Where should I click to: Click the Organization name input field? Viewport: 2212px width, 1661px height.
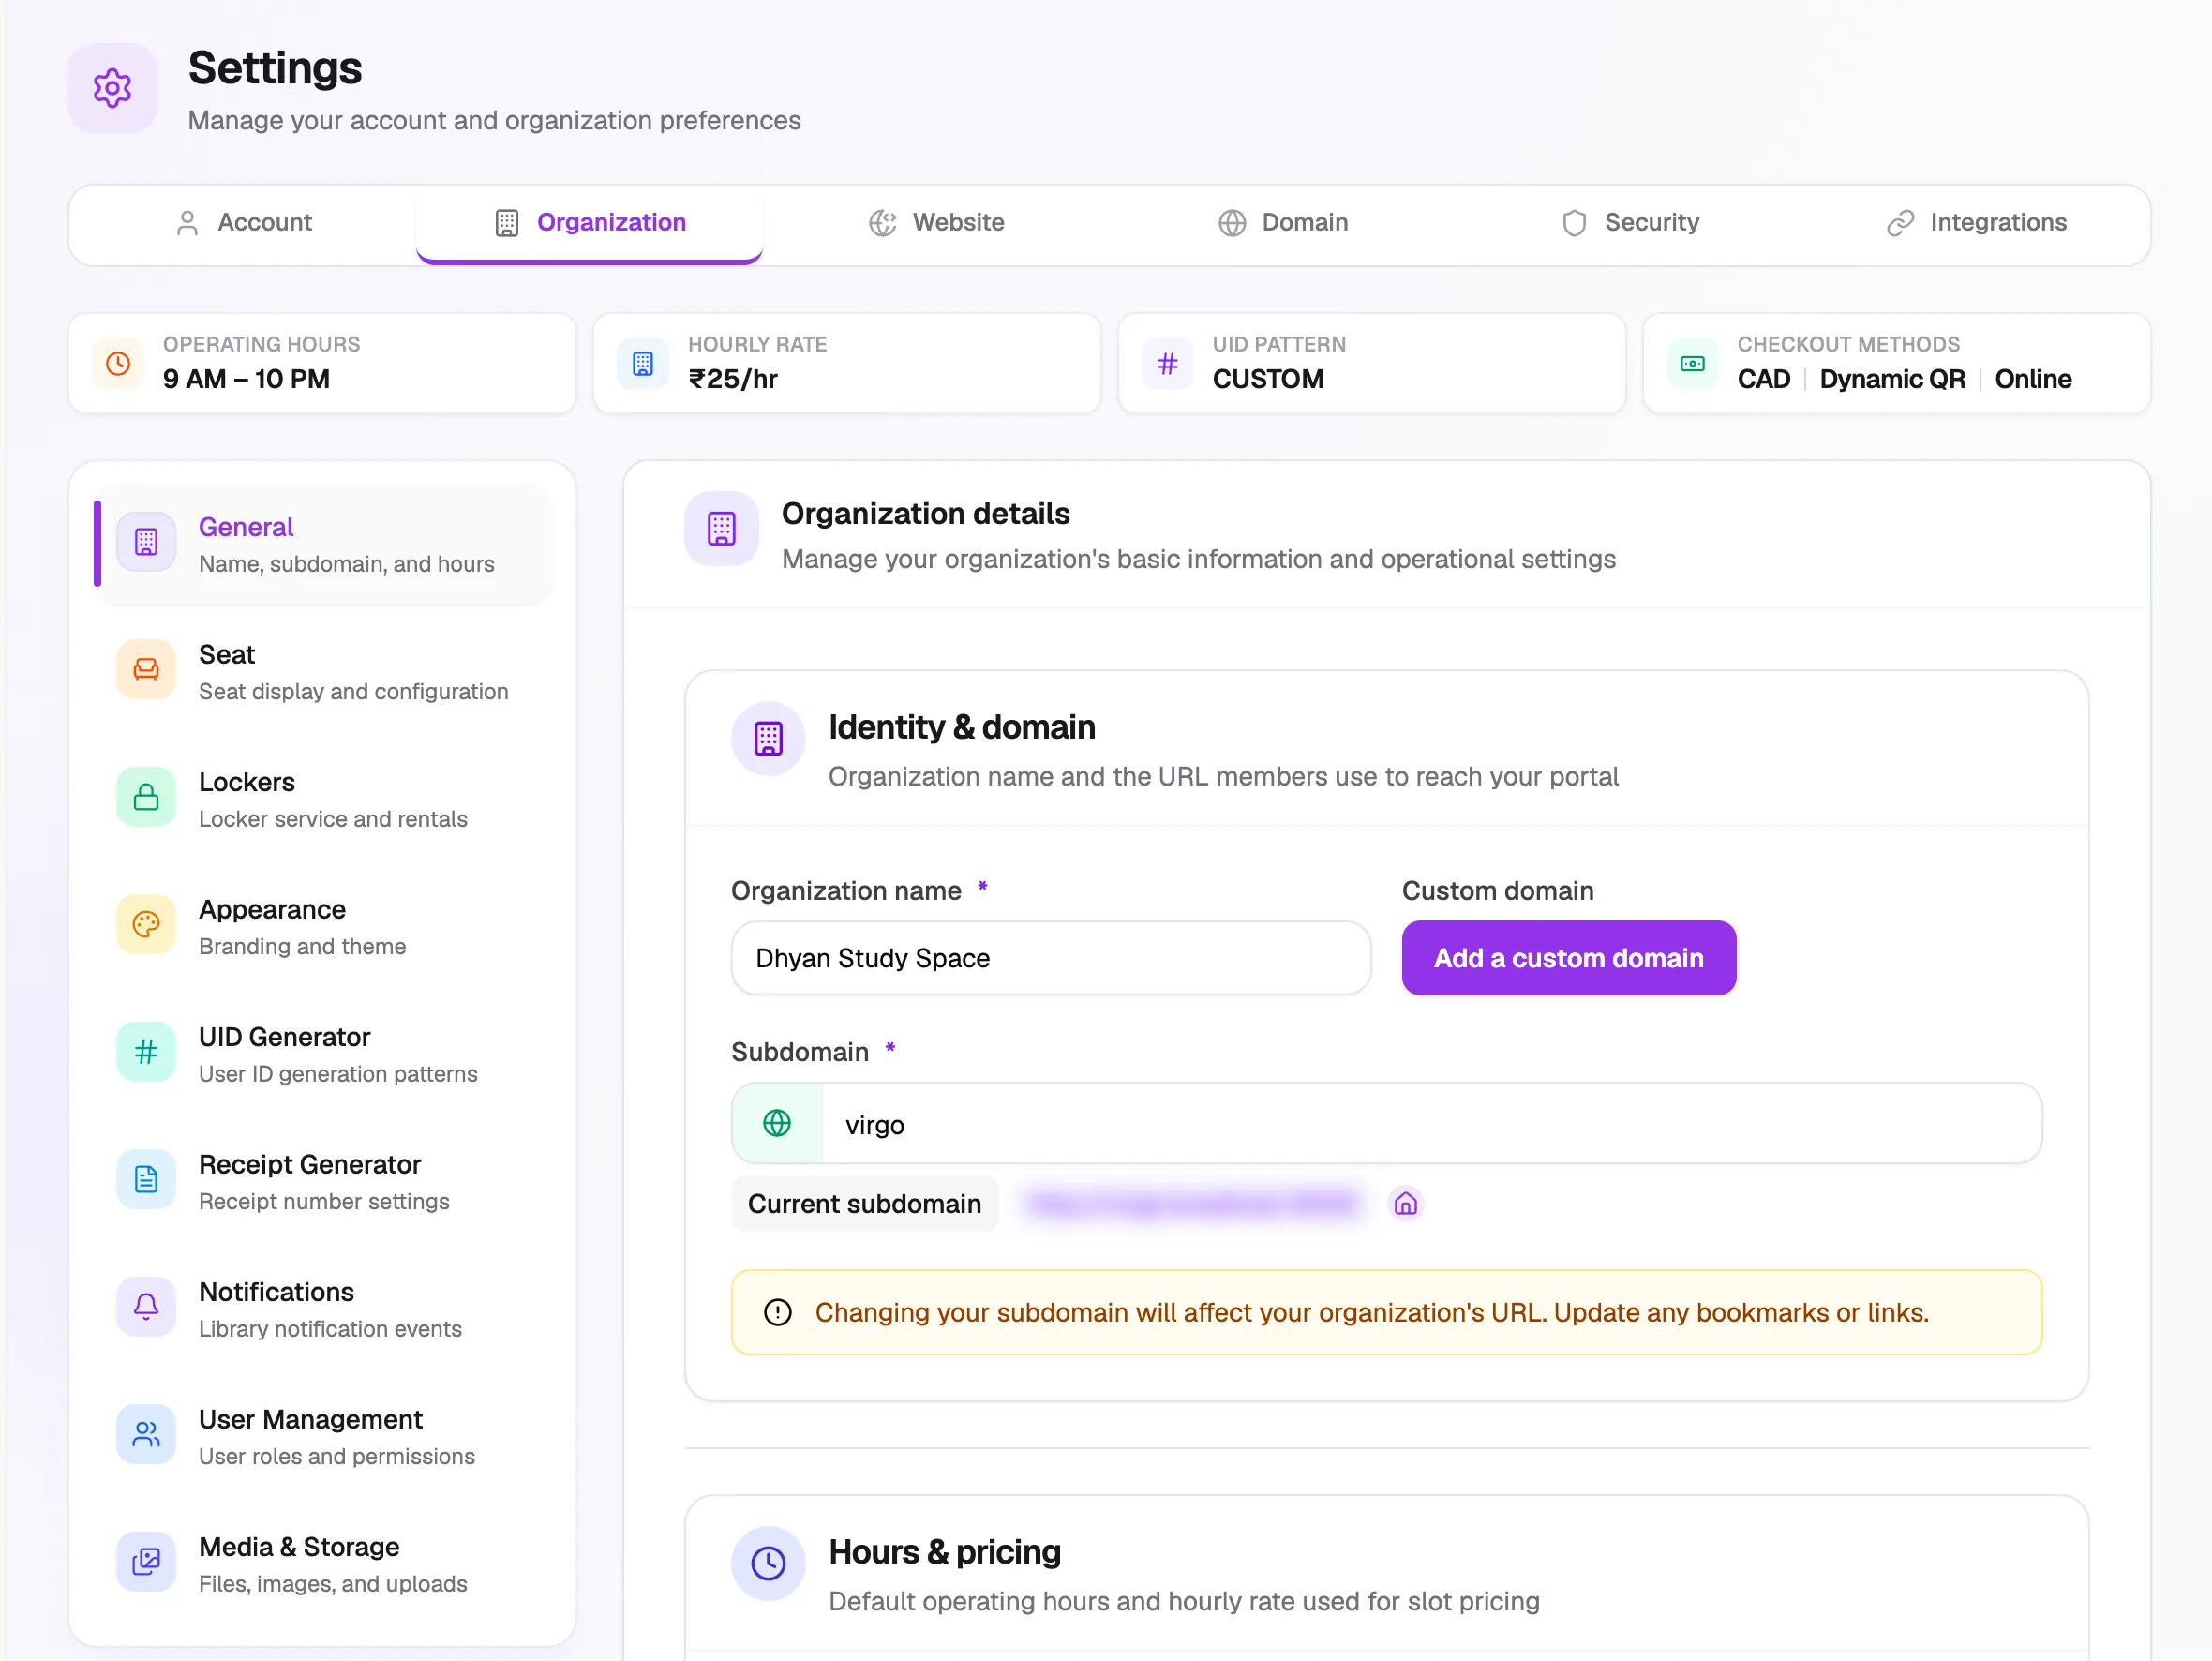pos(1051,958)
